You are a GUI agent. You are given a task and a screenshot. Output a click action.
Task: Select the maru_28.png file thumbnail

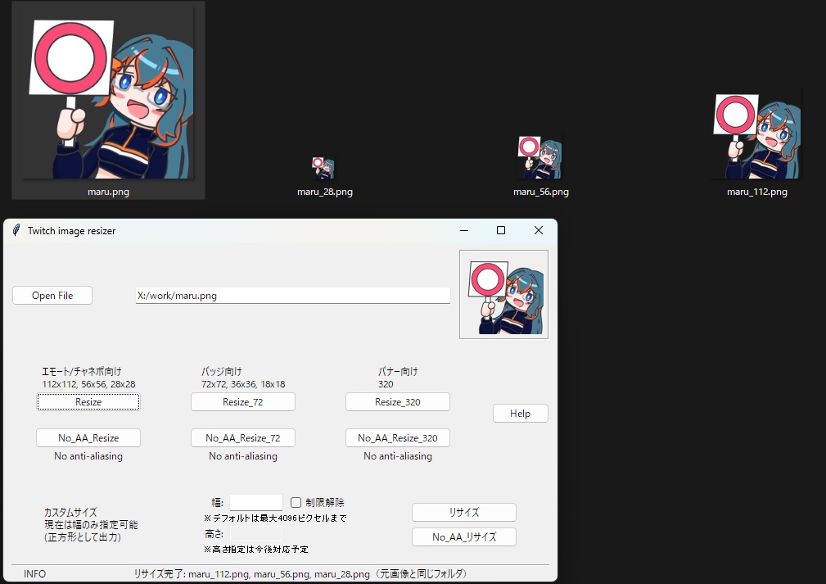click(x=323, y=168)
